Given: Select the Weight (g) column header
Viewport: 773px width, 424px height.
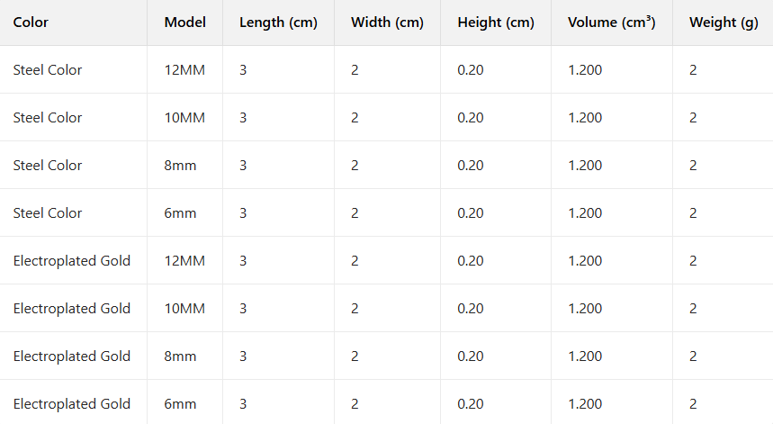Looking at the screenshot, I should [x=723, y=23].
